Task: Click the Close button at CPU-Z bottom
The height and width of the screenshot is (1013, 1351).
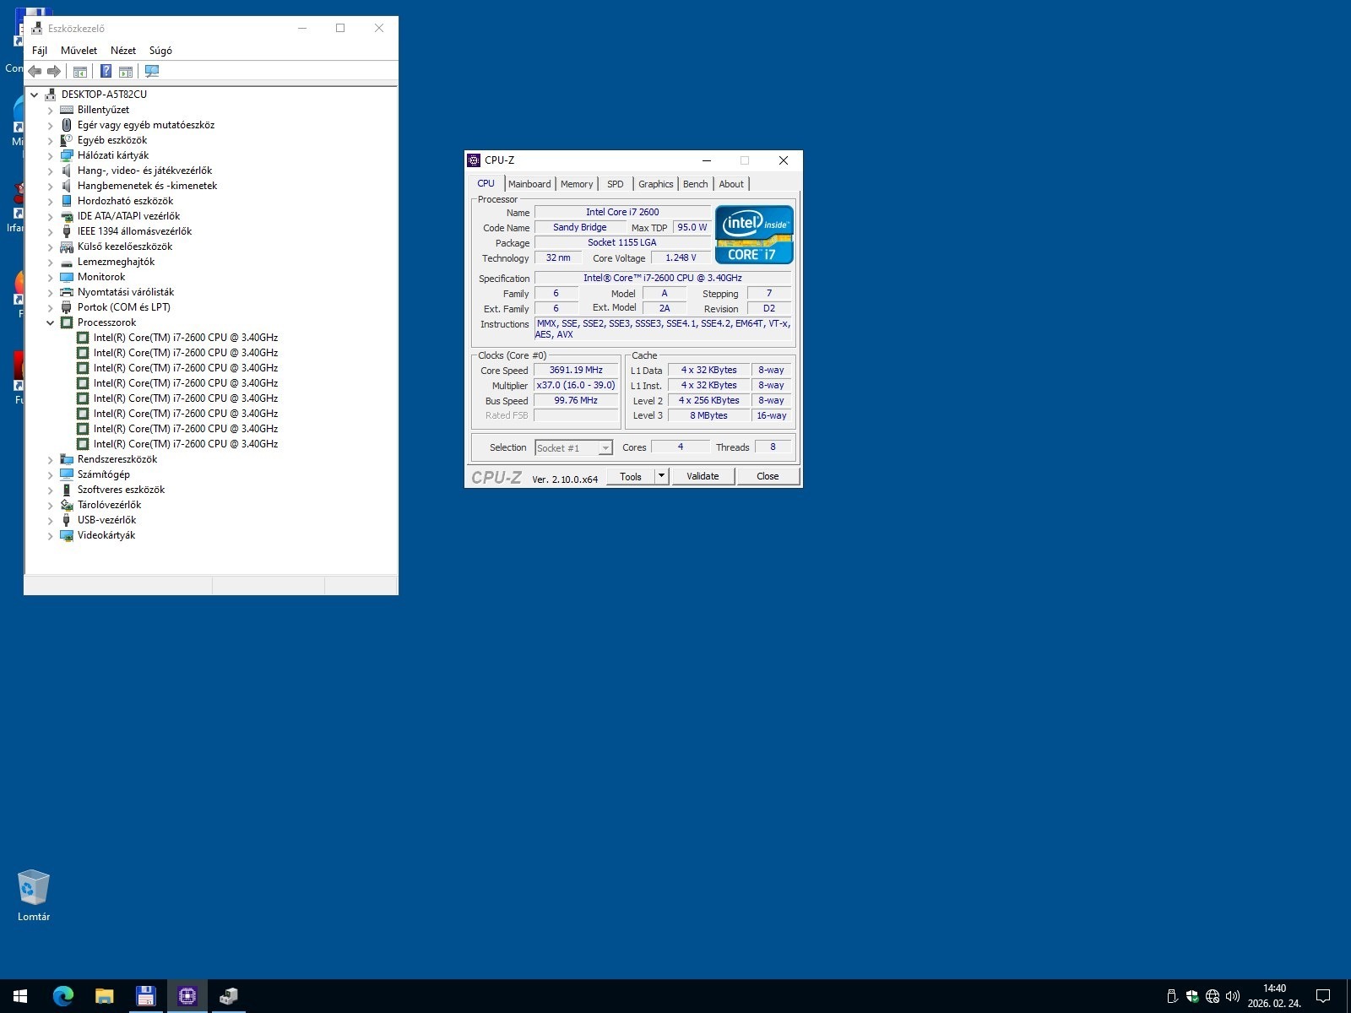Action: [768, 476]
